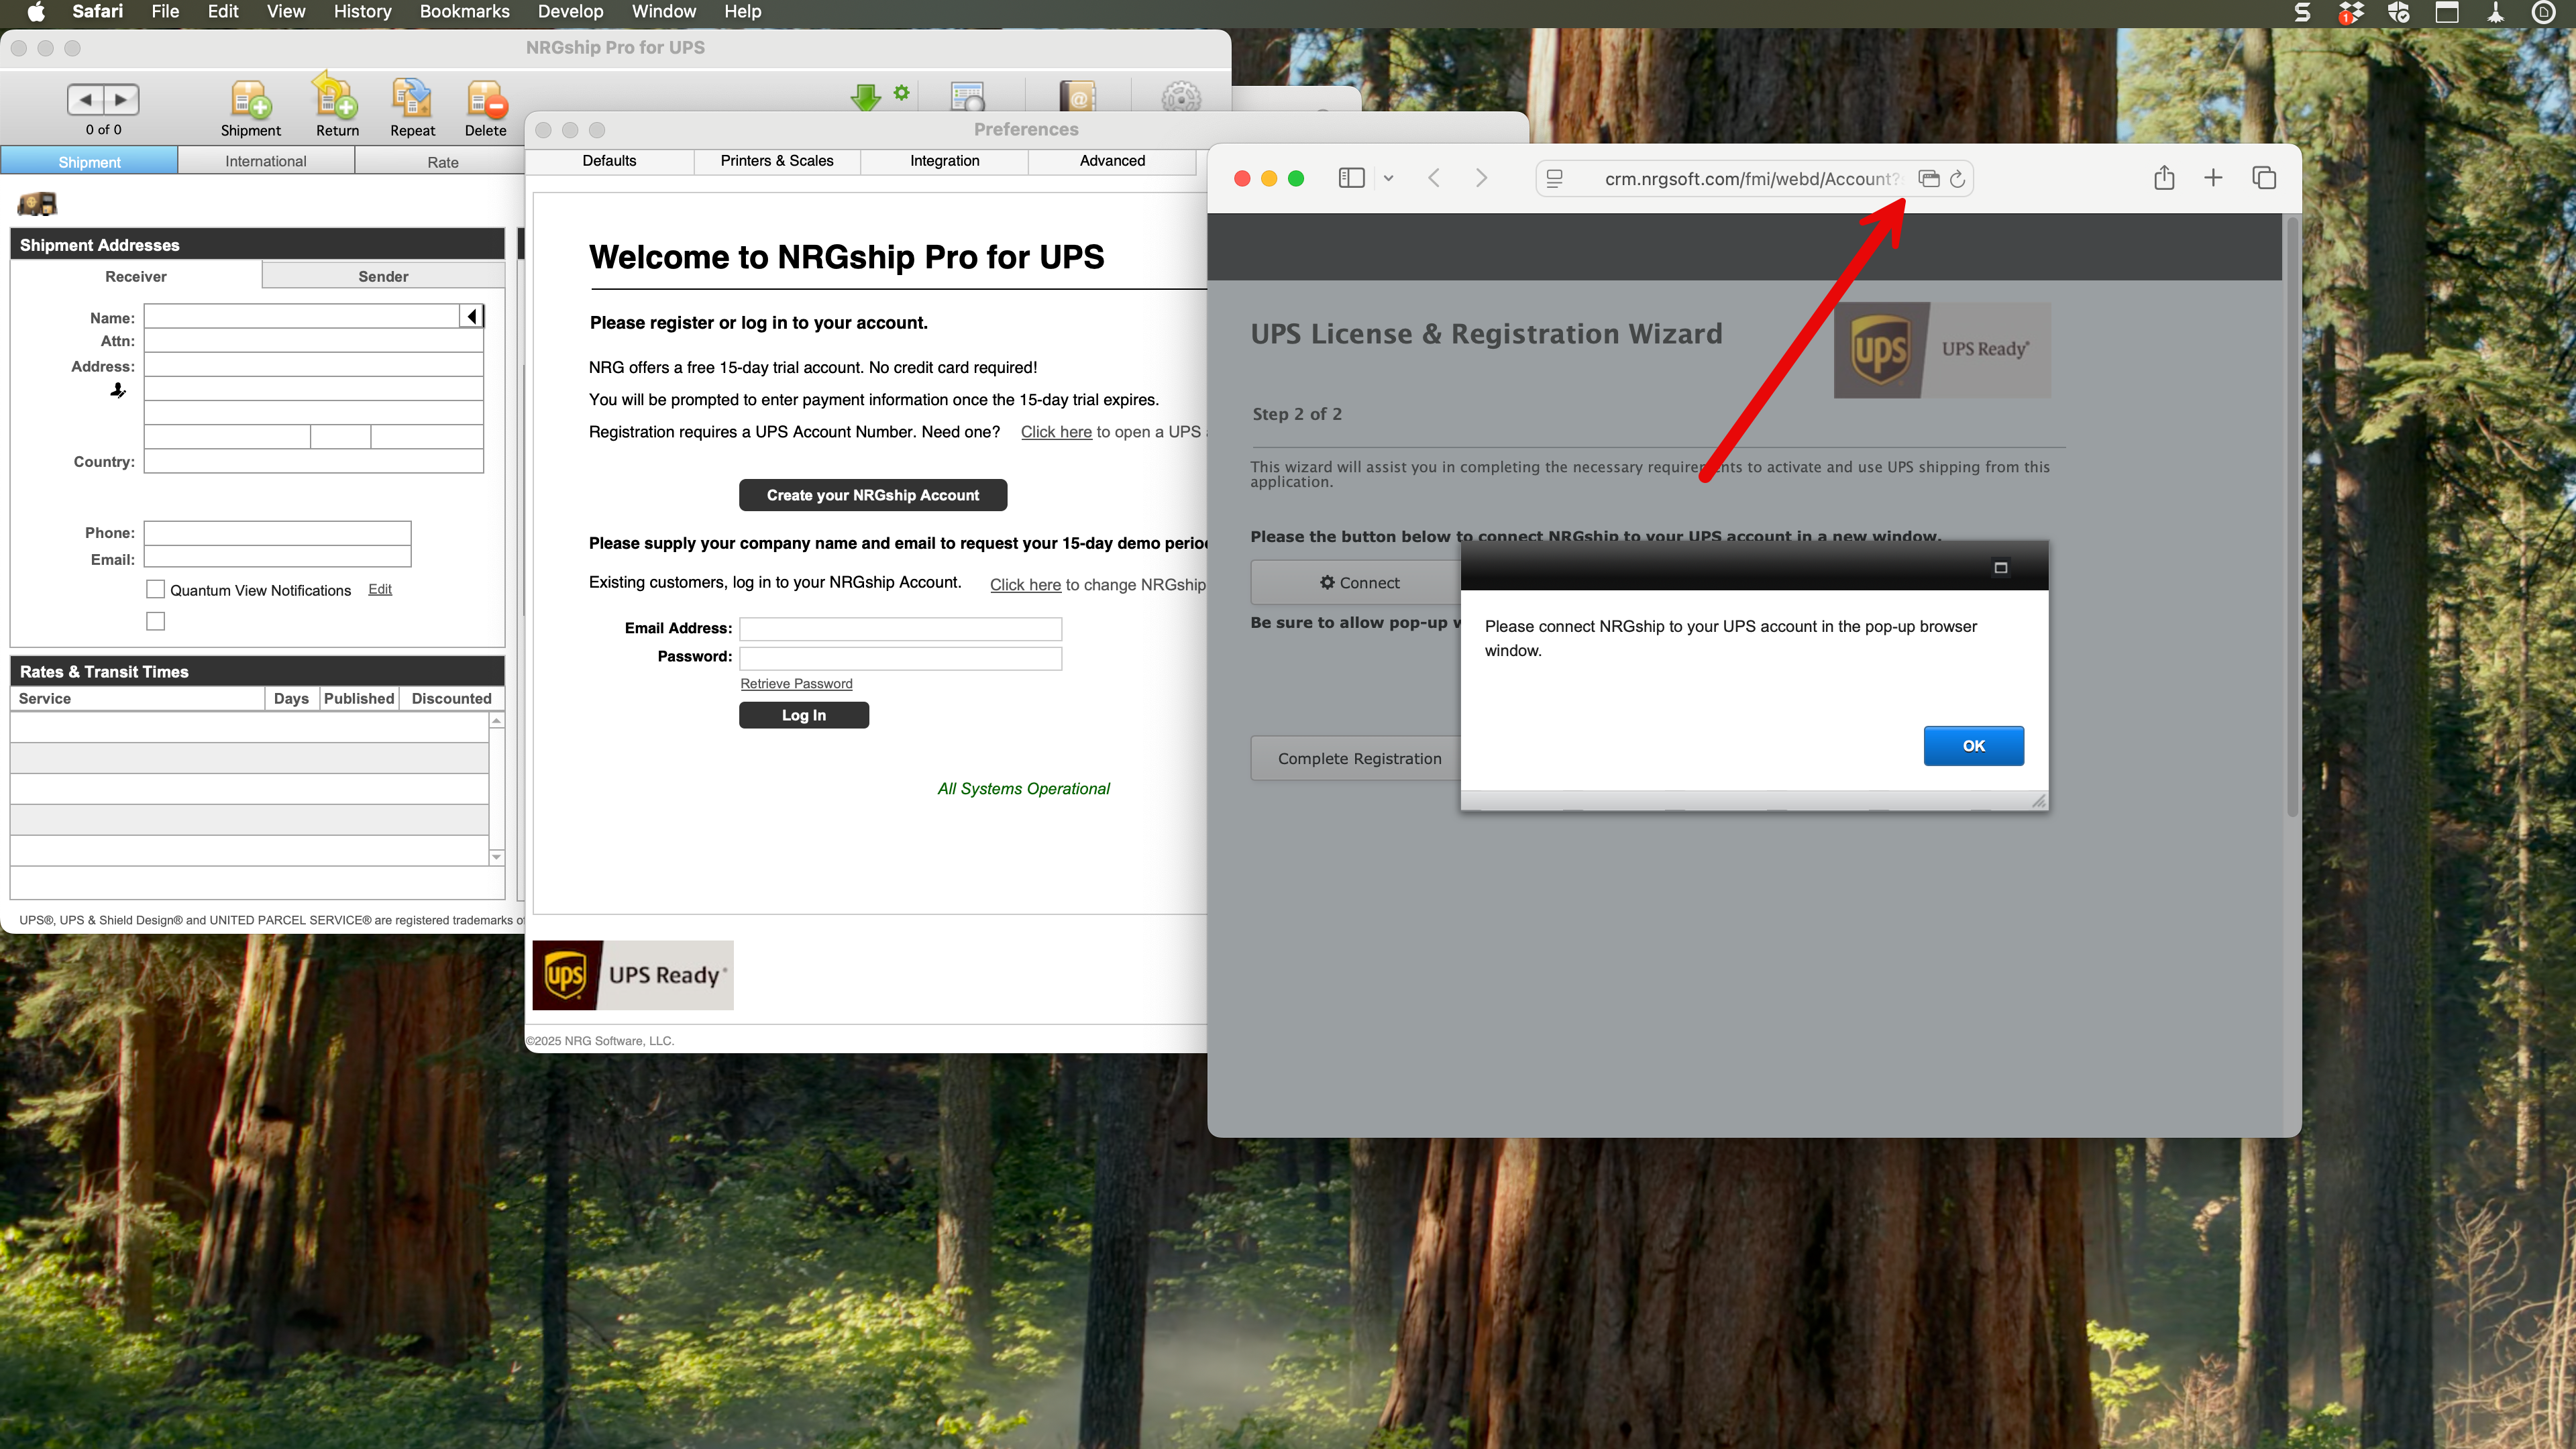Click into the Email Address login field
2576x1449 pixels.
(x=900, y=628)
